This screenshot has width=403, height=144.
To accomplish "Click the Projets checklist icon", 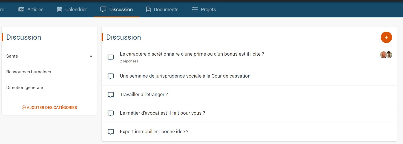I will coord(195,9).
